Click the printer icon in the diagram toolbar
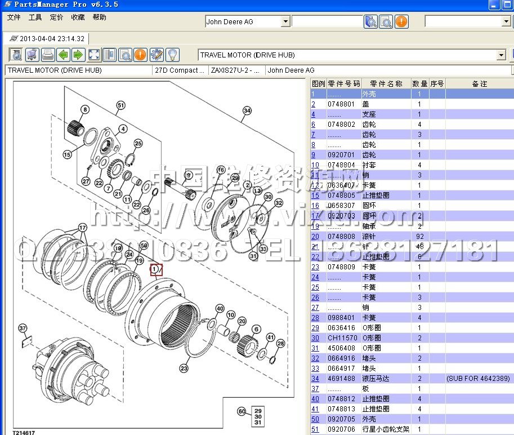The image size is (514, 435). click(48, 55)
